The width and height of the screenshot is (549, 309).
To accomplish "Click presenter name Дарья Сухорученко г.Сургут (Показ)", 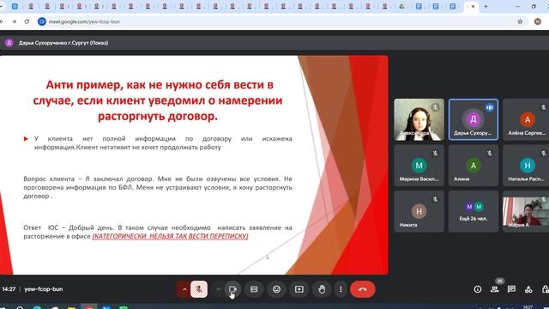I will (x=63, y=43).
